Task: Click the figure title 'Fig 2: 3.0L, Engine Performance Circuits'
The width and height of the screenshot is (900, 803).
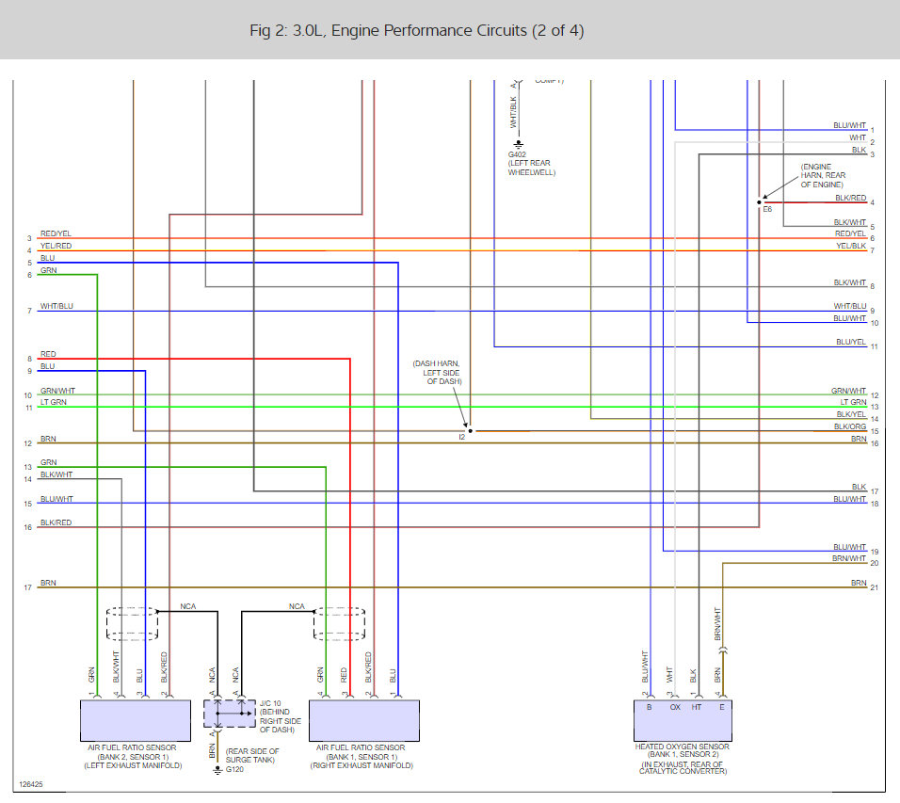Action: click(417, 30)
